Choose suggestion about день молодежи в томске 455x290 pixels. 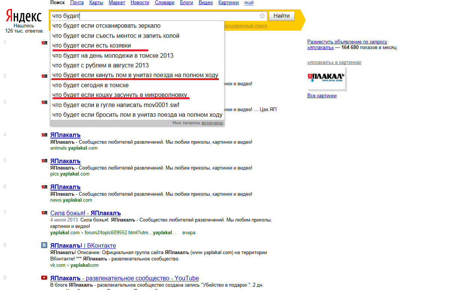coord(137,55)
